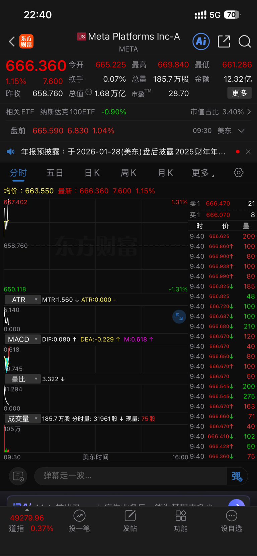Tap trade row 666.360 volume 75
The width and height of the screenshot is (257, 556).
[223, 456]
